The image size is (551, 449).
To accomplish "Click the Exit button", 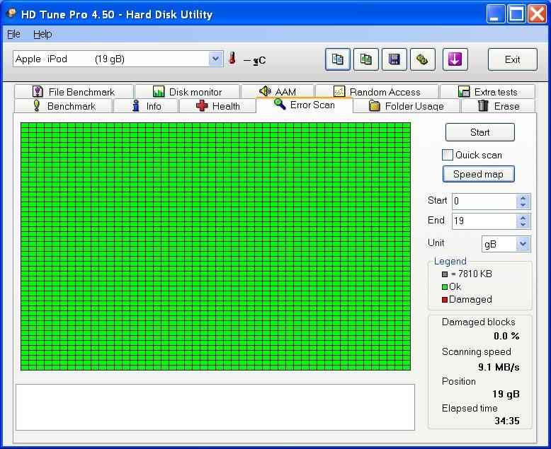I will 512,59.
